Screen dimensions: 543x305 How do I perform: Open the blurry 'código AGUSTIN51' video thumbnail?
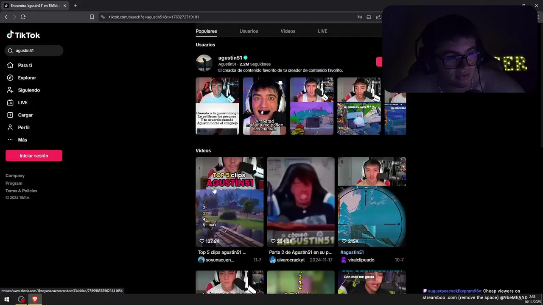click(x=301, y=202)
